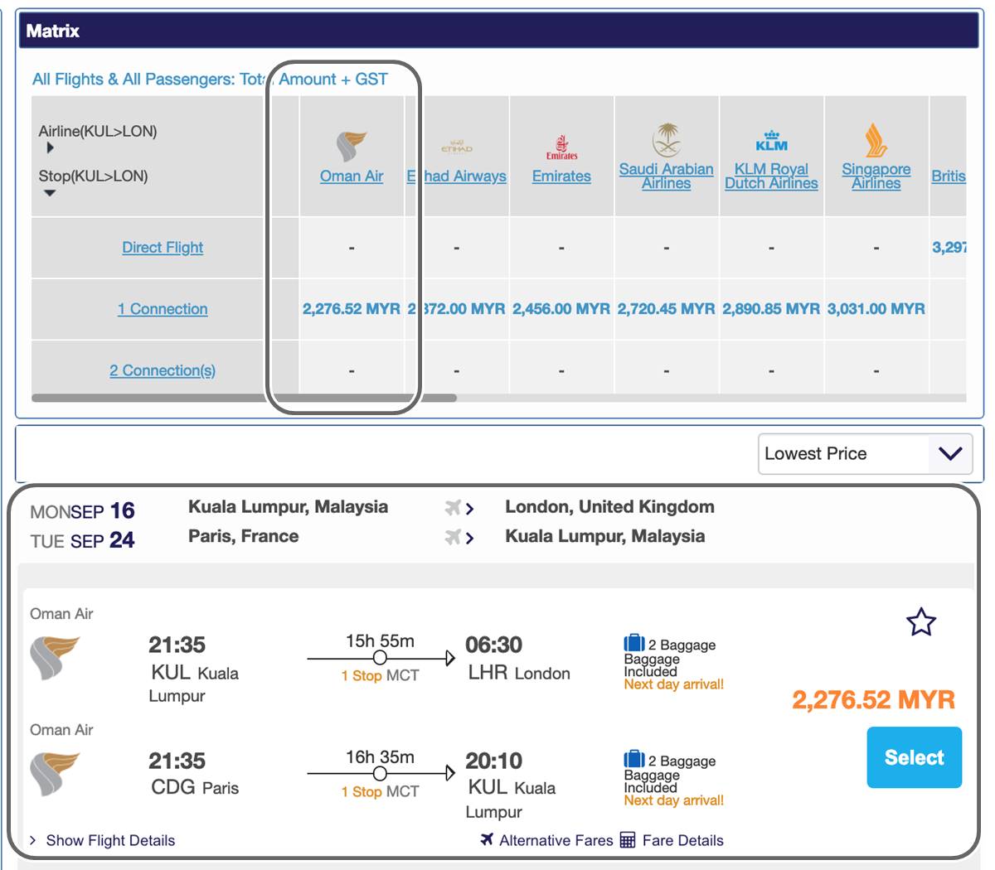Click the blue Select button

click(x=915, y=757)
